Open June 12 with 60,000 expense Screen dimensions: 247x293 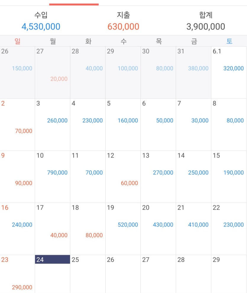tap(123, 177)
